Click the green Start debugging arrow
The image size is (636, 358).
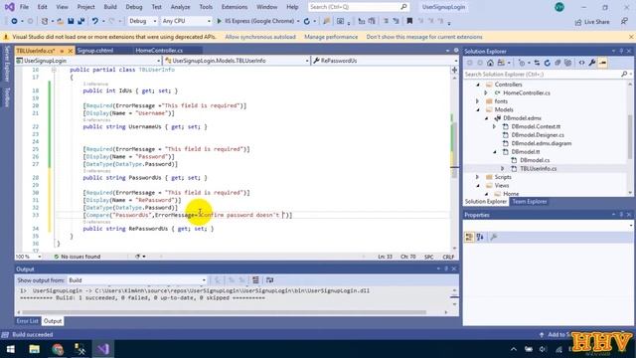(x=220, y=21)
